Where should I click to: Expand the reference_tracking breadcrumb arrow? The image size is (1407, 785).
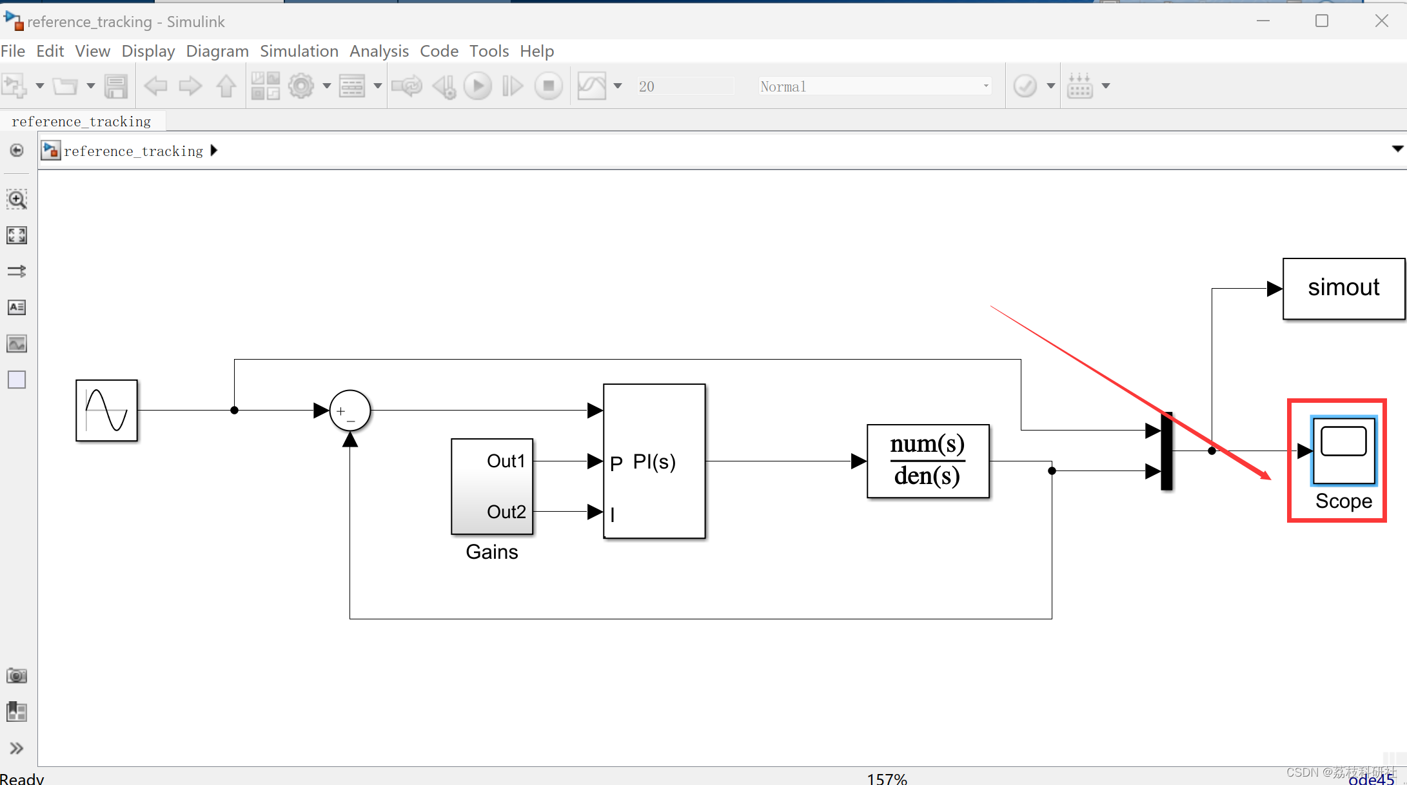click(214, 151)
